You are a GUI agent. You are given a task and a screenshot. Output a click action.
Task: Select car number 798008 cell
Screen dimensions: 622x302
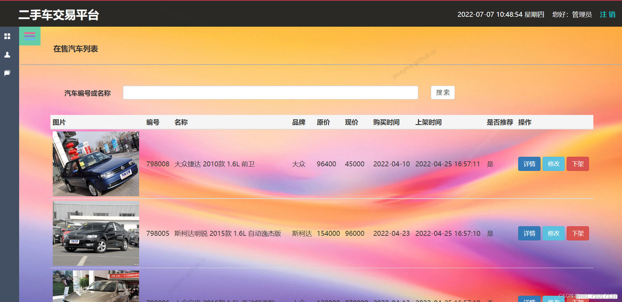click(x=158, y=164)
